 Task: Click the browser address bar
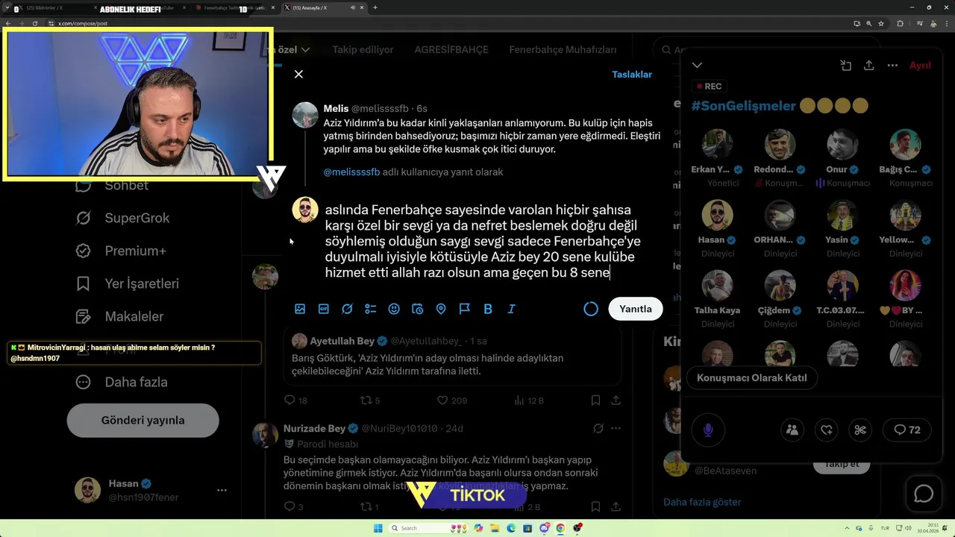pos(448,23)
